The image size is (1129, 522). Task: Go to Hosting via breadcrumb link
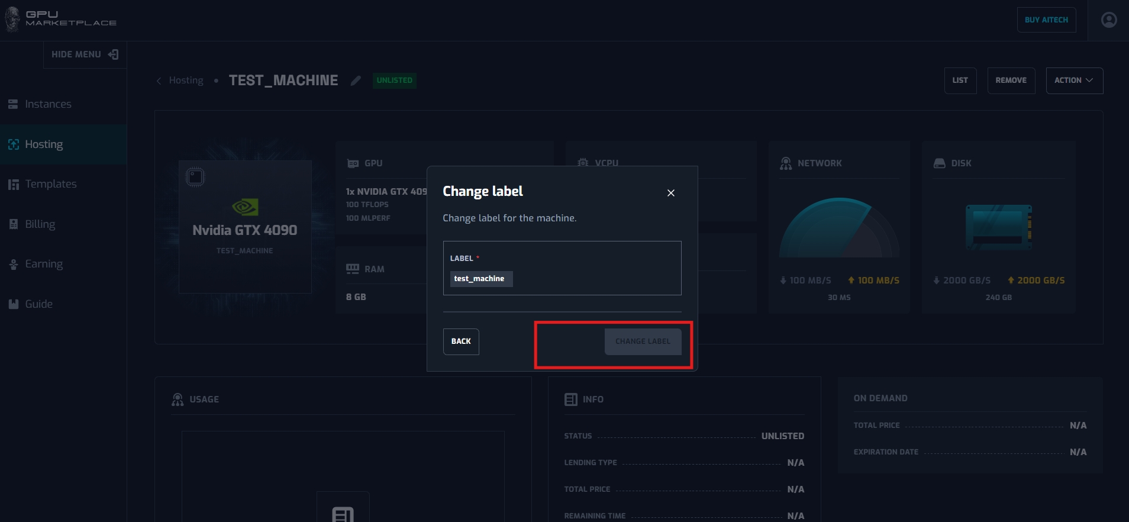point(186,80)
